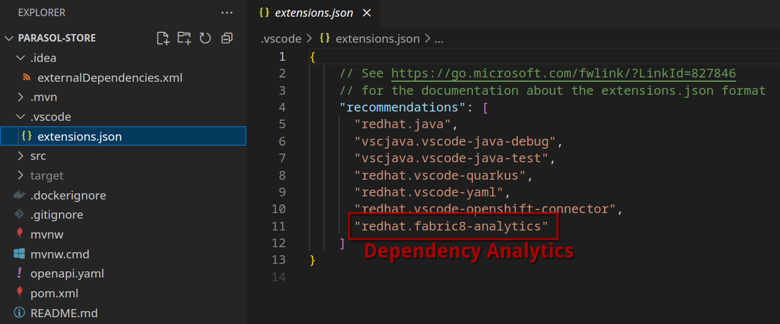
Task: Click the redhat.fabric8-analytics line in editor
Action: pyautogui.click(x=451, y=227)
